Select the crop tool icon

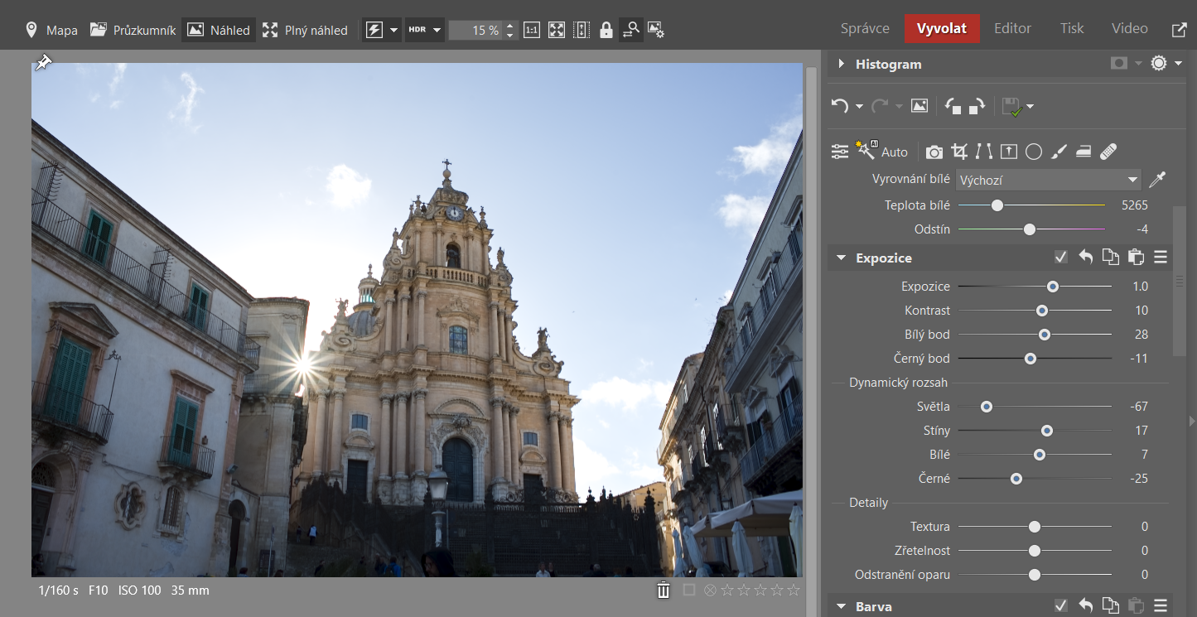tap(959, 152)
